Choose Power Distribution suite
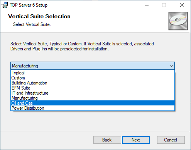This screenshot has width=191, height=150. pos(93,108)
